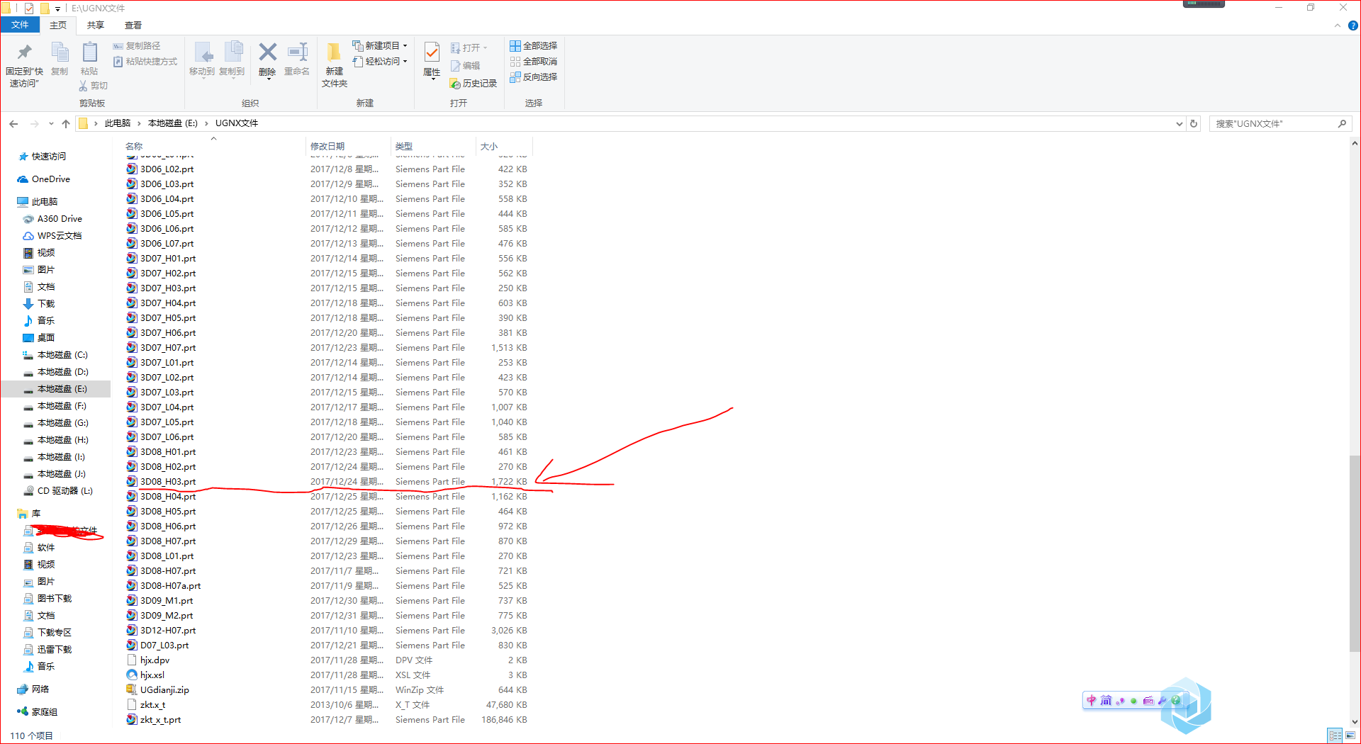Image resolution: width=1361 pixels, height=744 pixels.
Task: Open the 文件 File menu
Action: (x=20, y=25)
